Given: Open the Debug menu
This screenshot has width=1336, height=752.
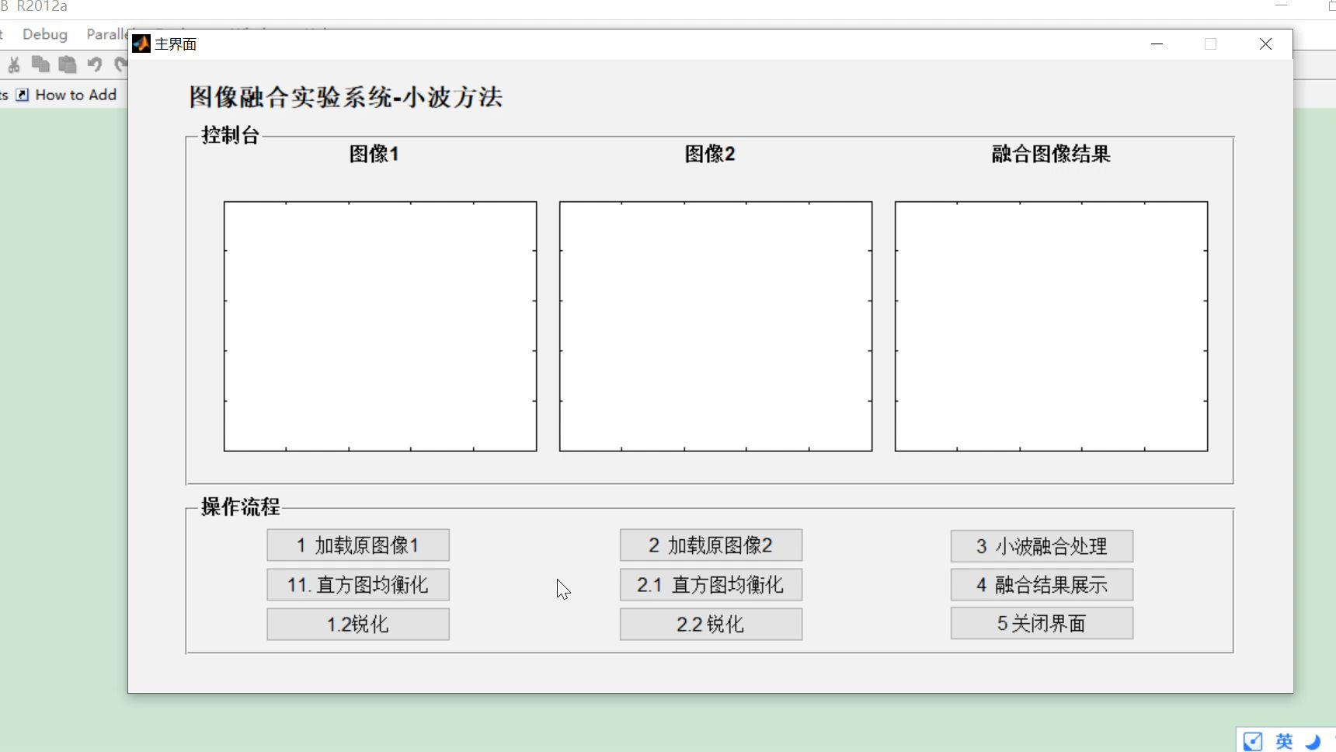Looking at the screenshot, I should click(44, 34).
